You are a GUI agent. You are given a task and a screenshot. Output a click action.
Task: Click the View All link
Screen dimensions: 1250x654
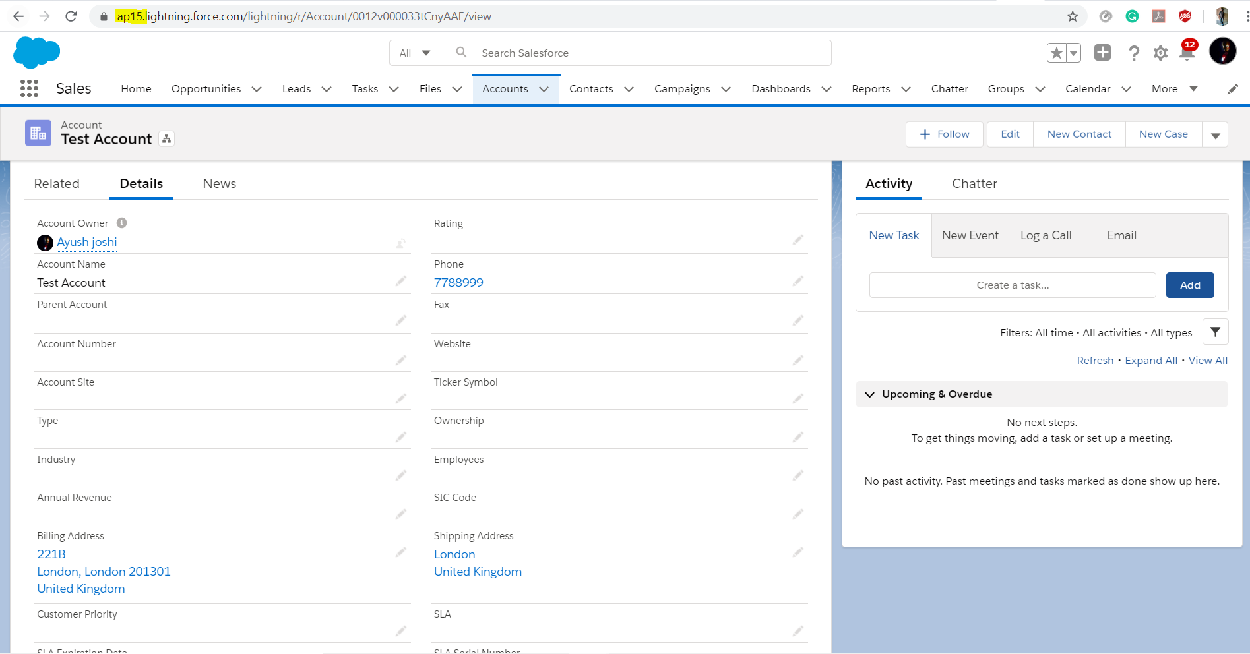point(1208,361)
